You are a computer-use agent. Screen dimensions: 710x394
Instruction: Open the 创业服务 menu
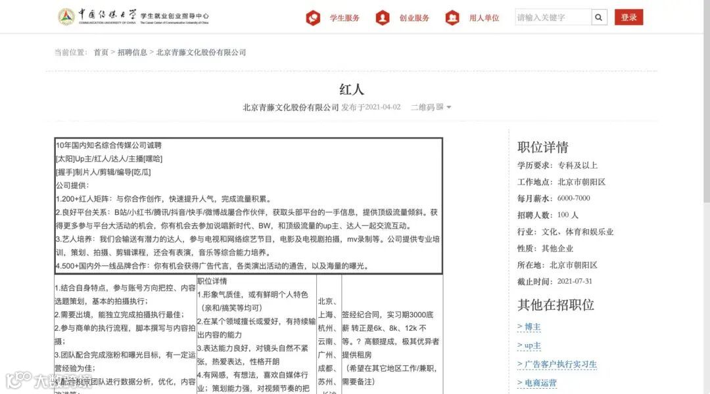414,18
